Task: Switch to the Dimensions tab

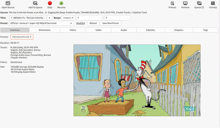Action: (45, 30)
